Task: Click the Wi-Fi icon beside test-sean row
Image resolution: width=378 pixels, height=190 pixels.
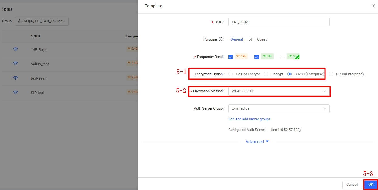Action: pyautogui.click(x=16, y=78)
